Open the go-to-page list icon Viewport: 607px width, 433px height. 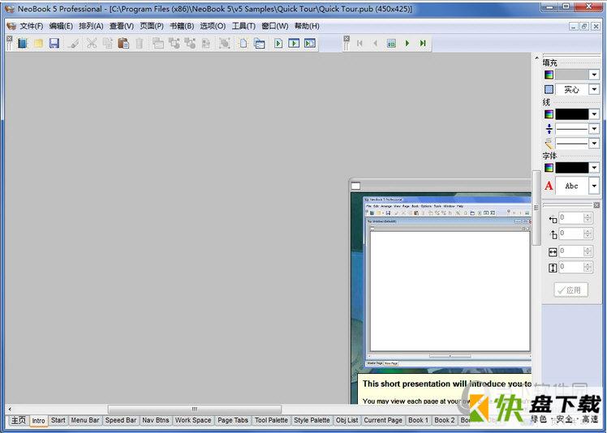[391, 43]
